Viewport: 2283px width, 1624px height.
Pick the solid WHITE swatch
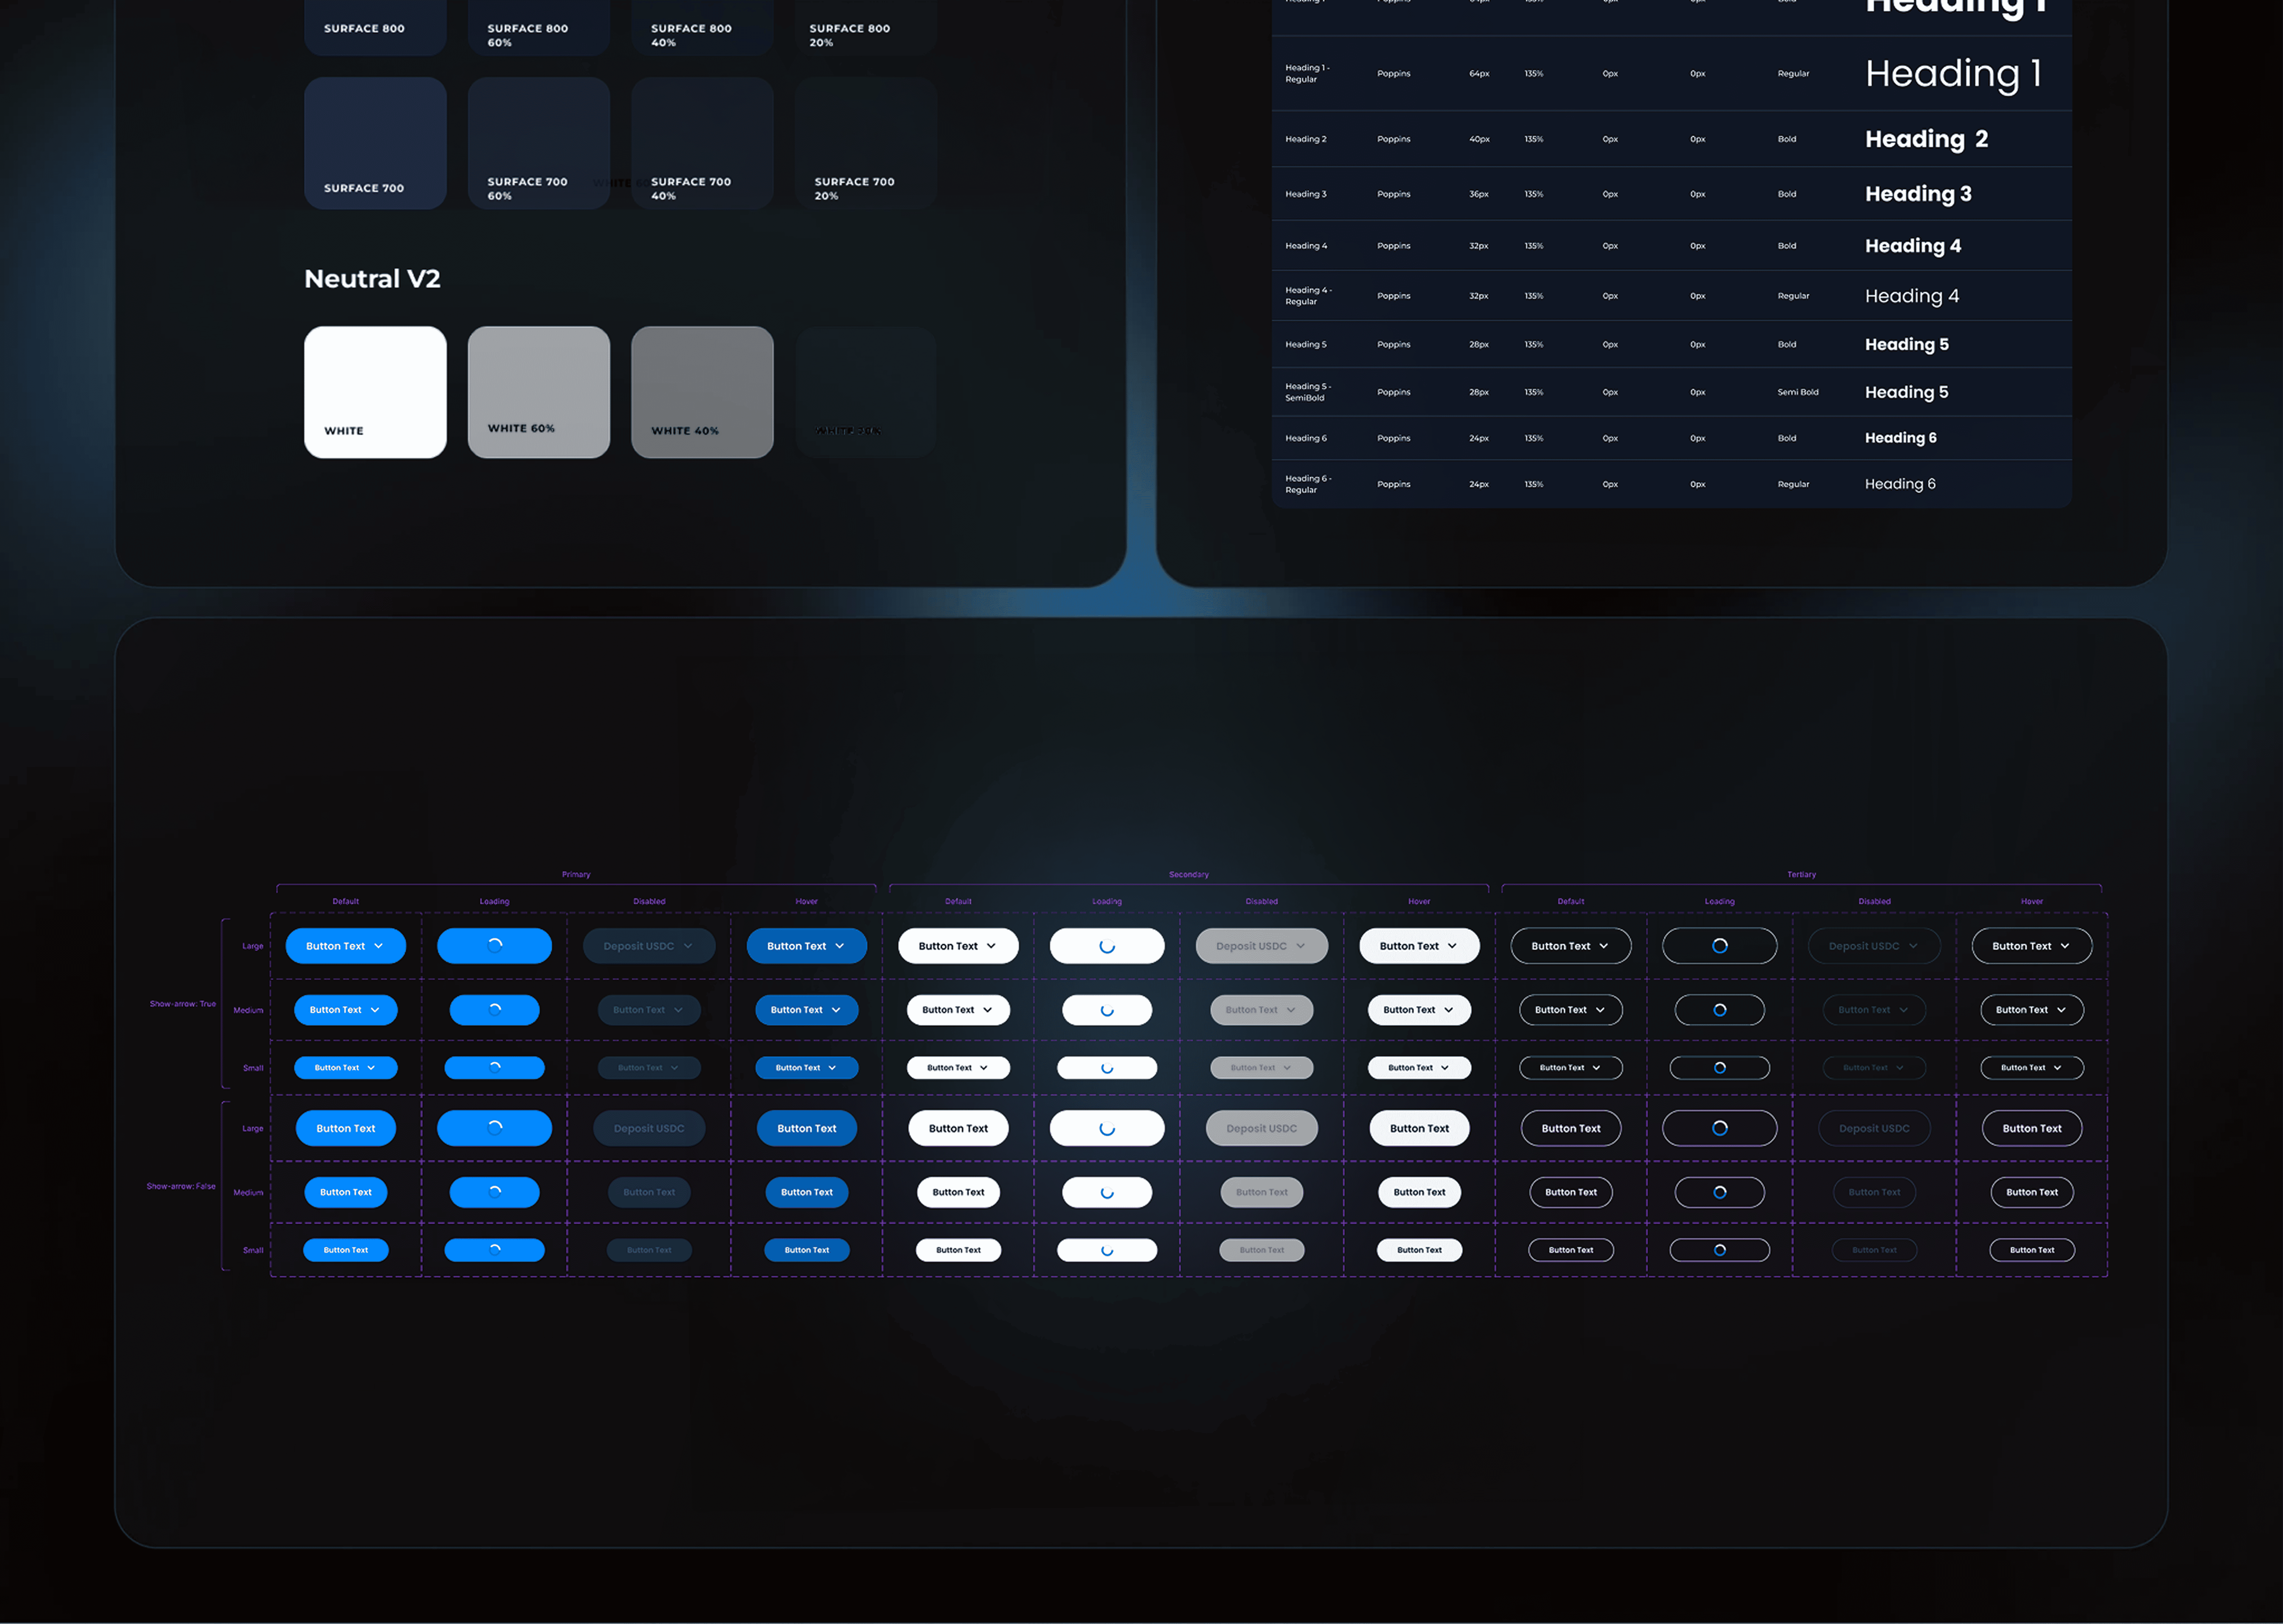375,392
